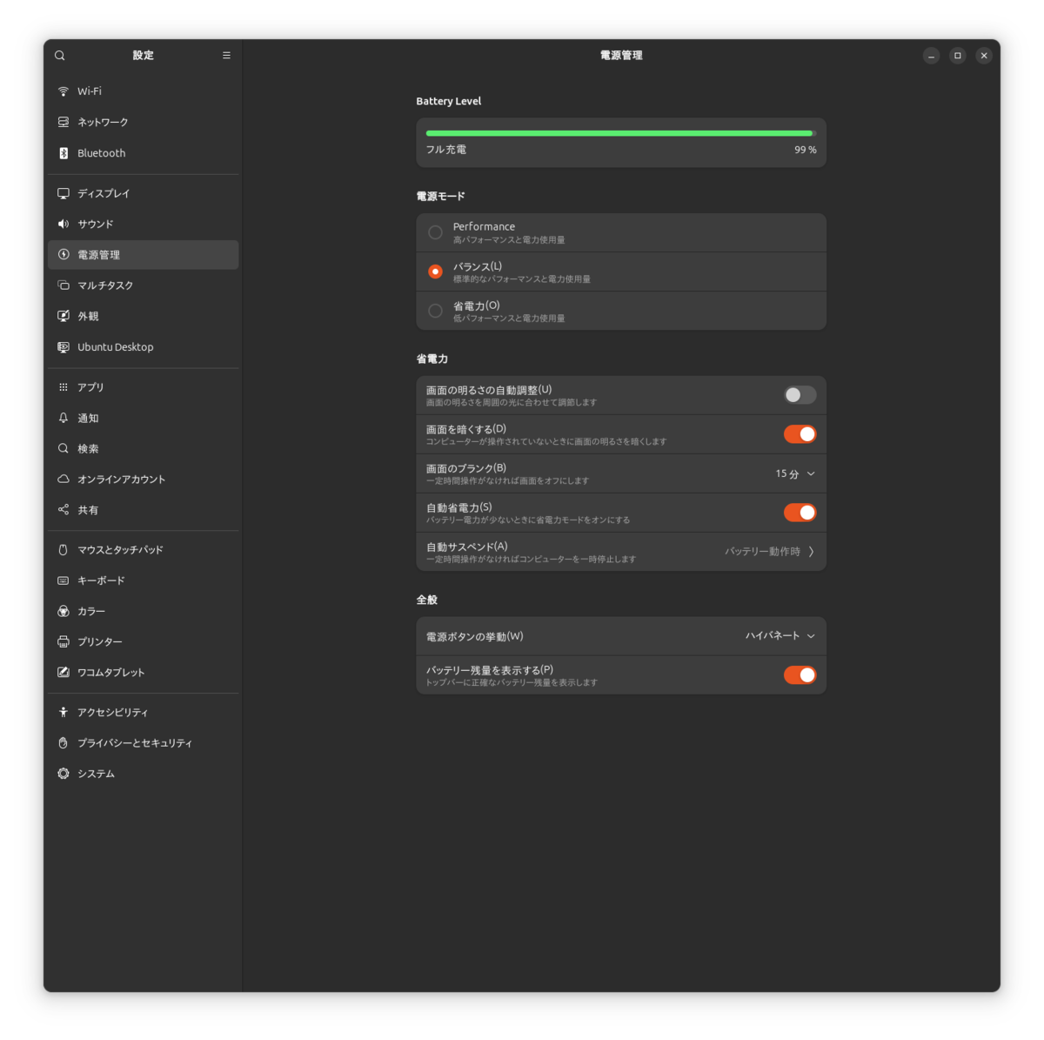Click the アクセシビリティ person icon

tap(64, 713)
